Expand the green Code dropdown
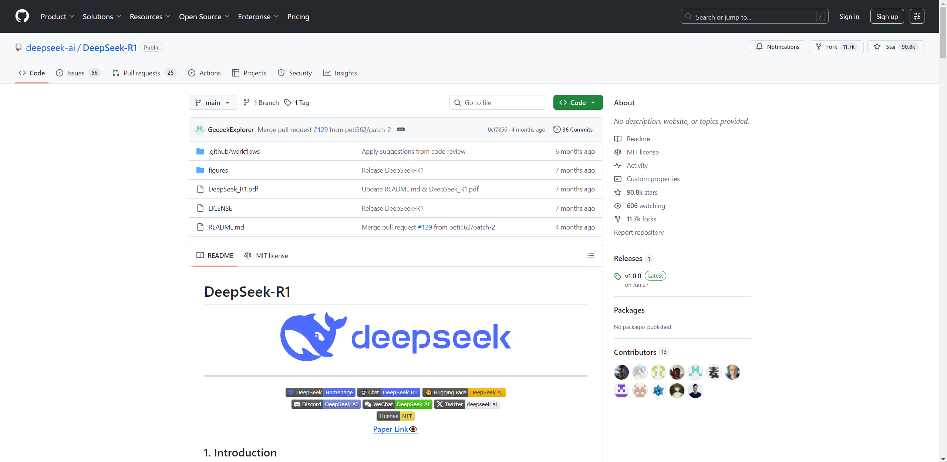 point(578,102)
